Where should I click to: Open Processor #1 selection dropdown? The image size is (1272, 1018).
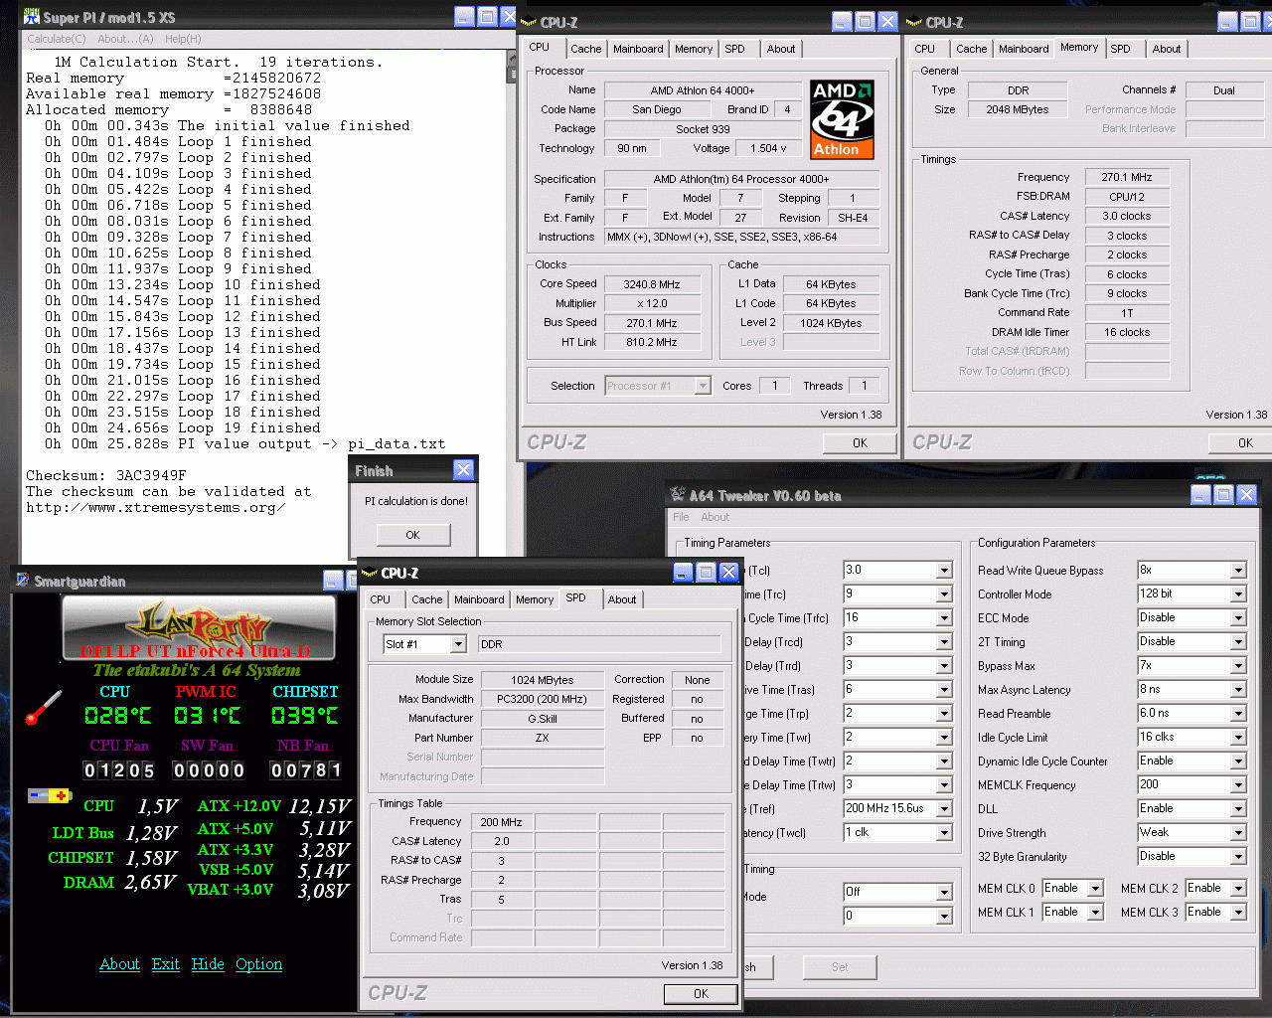(x=703, y=386)
